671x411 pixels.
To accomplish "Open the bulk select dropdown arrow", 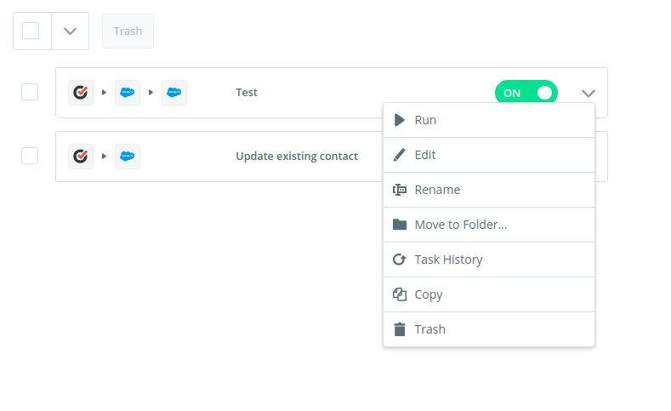I will 71,31.
